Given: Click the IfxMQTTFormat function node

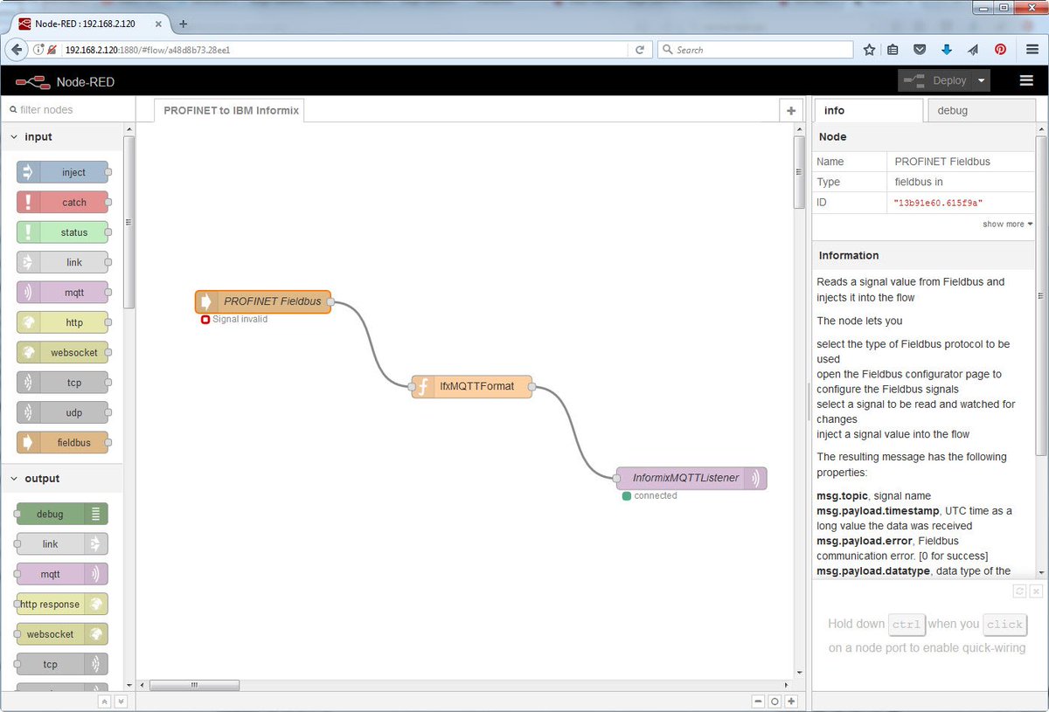Looking at the screenshot, I should tap(472, 386).
